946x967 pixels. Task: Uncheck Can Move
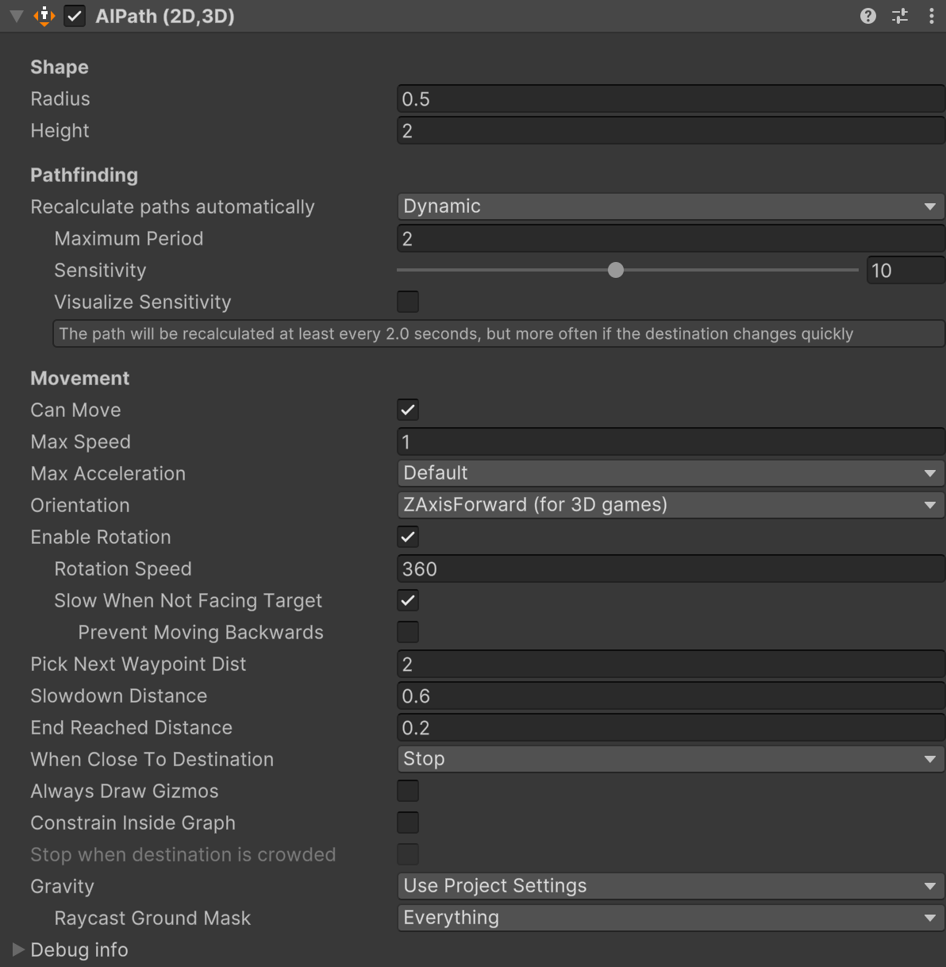(x=407, y=410)
